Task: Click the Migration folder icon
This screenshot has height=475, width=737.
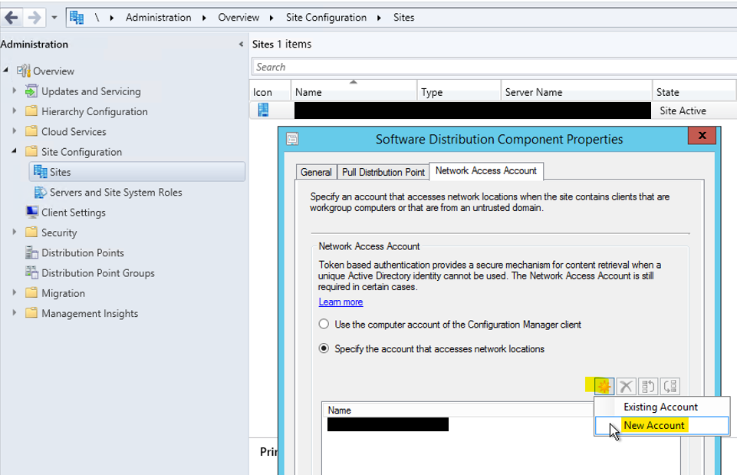Action: [x=31, y=292]
